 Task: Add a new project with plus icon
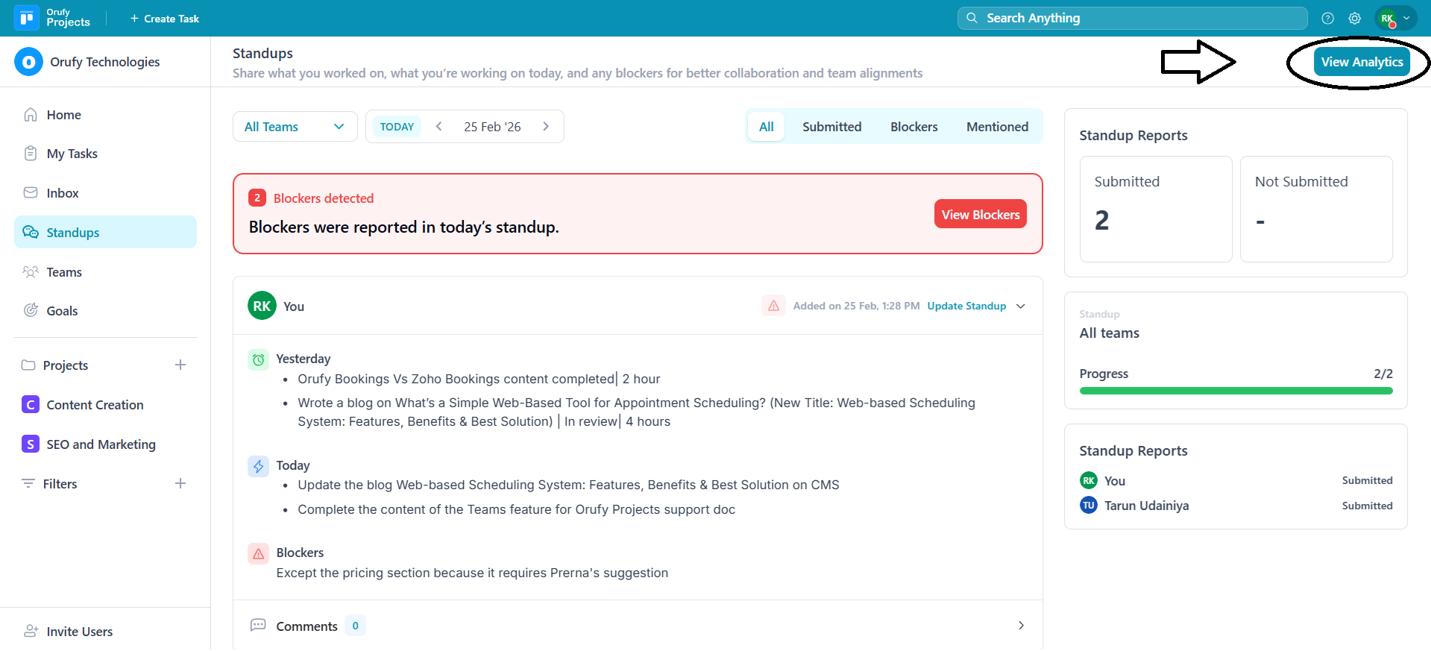[x=180, y=365]
